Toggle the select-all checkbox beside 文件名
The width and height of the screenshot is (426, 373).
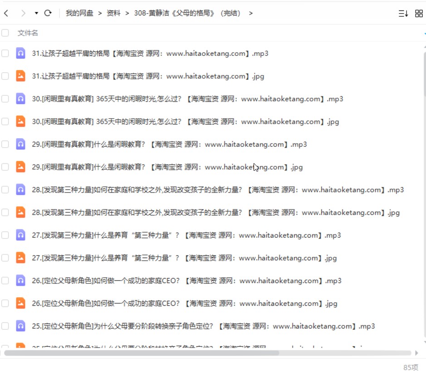(5, 33)
